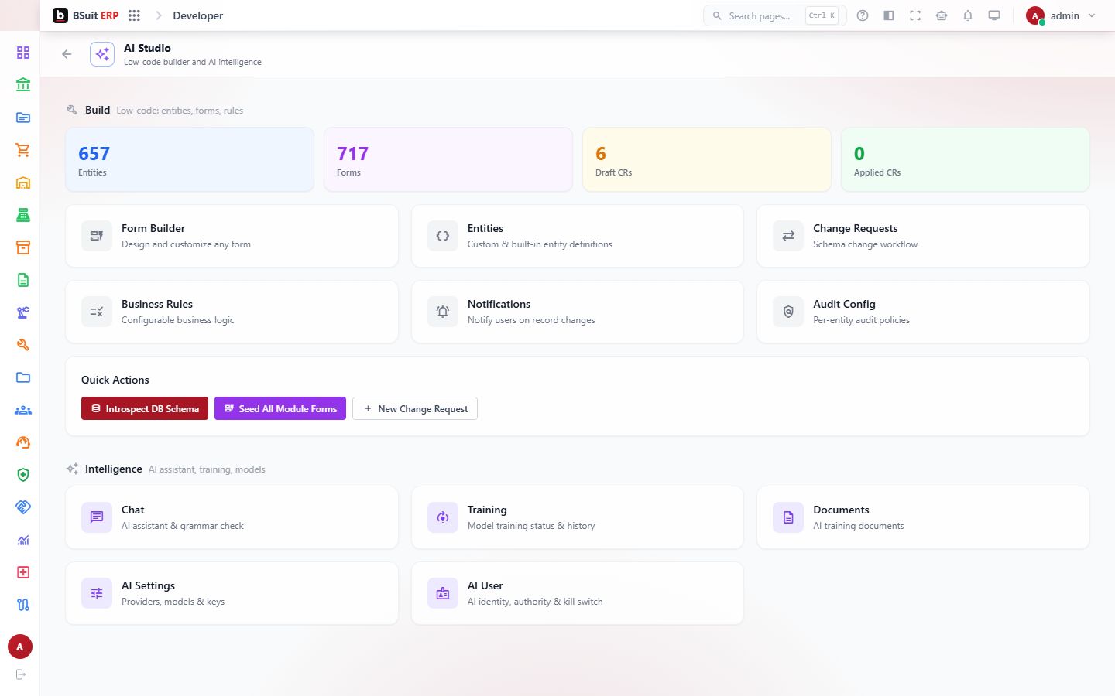This screenshot has width=1115, height=696.
Task: Open the Training status card
Action: pos(578,517)
